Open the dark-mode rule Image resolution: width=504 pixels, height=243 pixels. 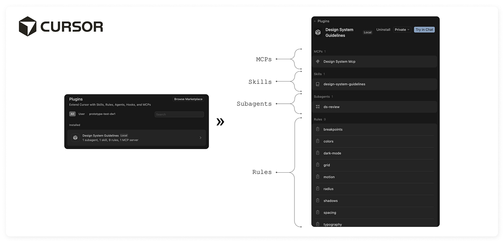[374, 153]
